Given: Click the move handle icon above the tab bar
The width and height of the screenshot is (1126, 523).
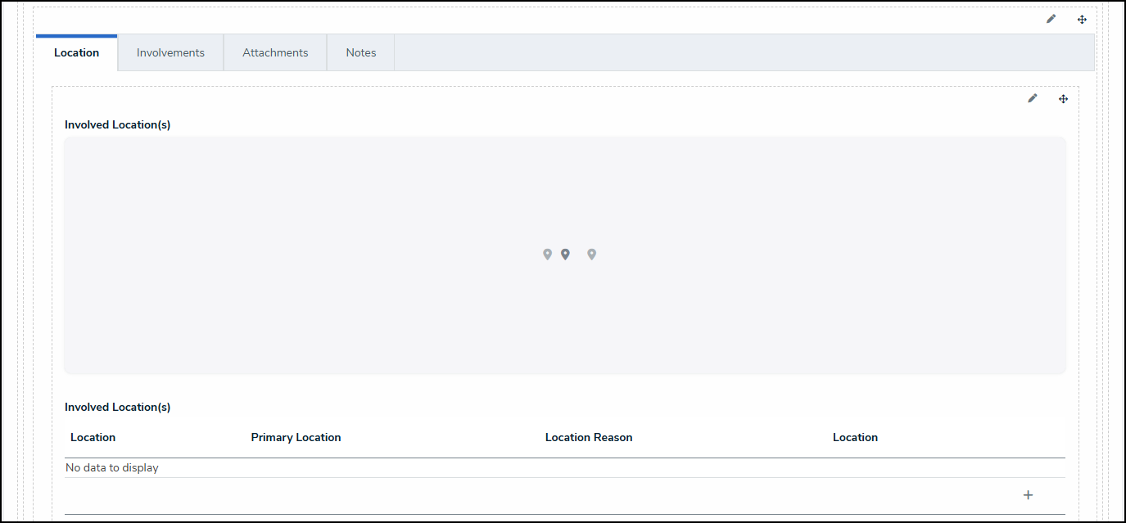Looking at the screenshot, I should coord(1082,19).
